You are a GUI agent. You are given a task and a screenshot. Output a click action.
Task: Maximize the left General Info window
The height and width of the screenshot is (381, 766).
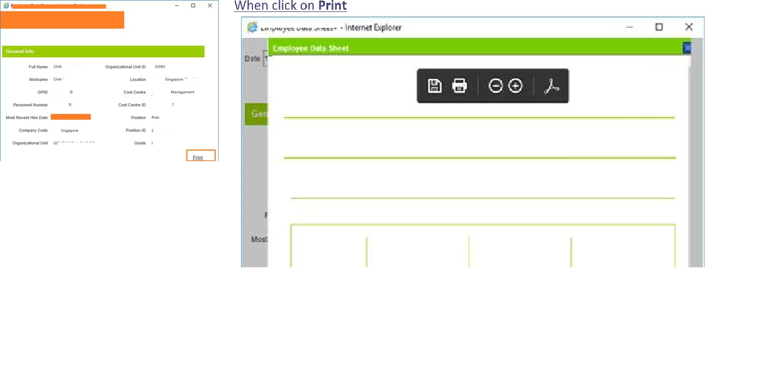coord(193,5)
